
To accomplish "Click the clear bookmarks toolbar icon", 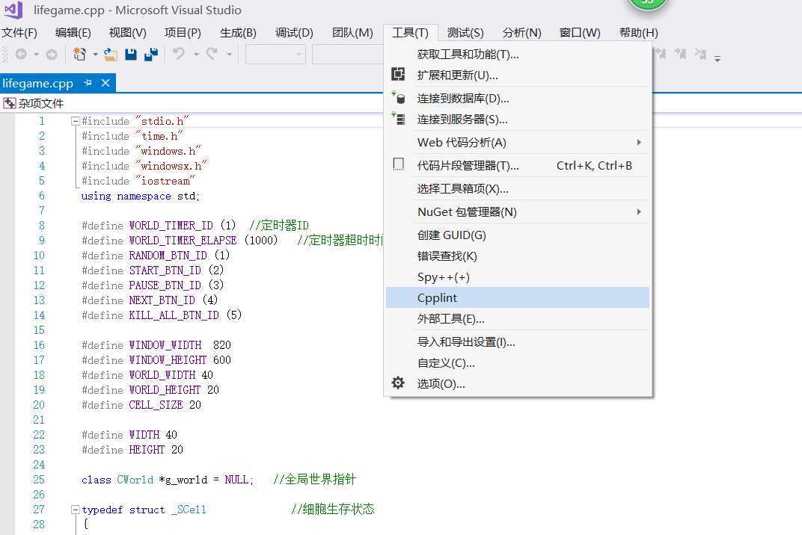I will [x=700, y=54].
